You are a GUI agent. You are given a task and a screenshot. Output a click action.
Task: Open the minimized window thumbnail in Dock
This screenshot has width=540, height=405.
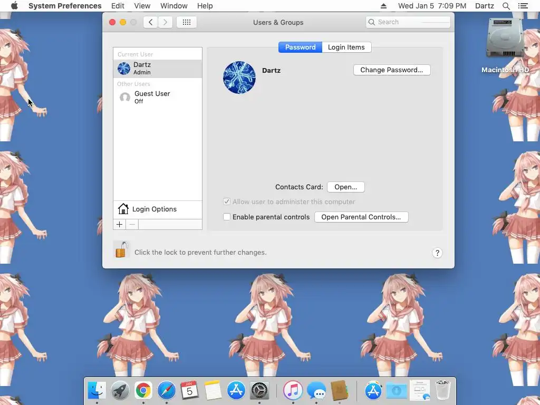419,391
